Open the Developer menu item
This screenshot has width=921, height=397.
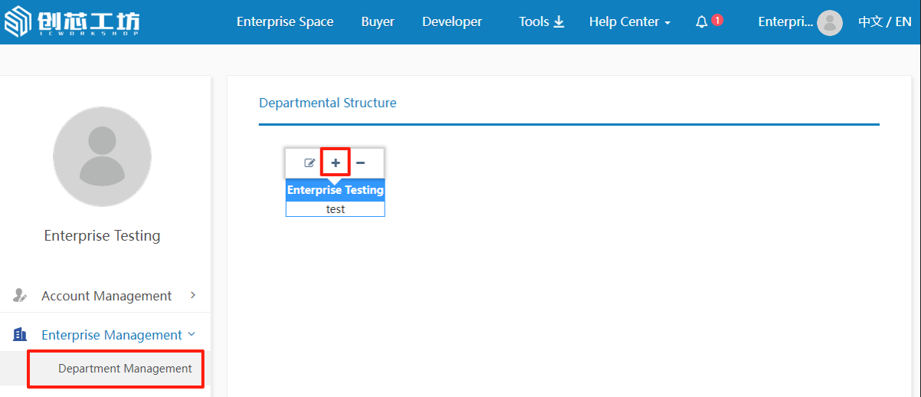point(452,22)
